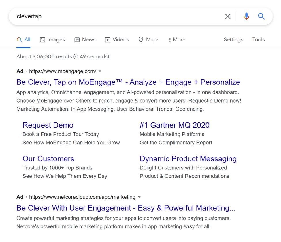This screenshot has width=281, height=242.
Task: Switch to the Videos tab
Action: tap(117, 40)
